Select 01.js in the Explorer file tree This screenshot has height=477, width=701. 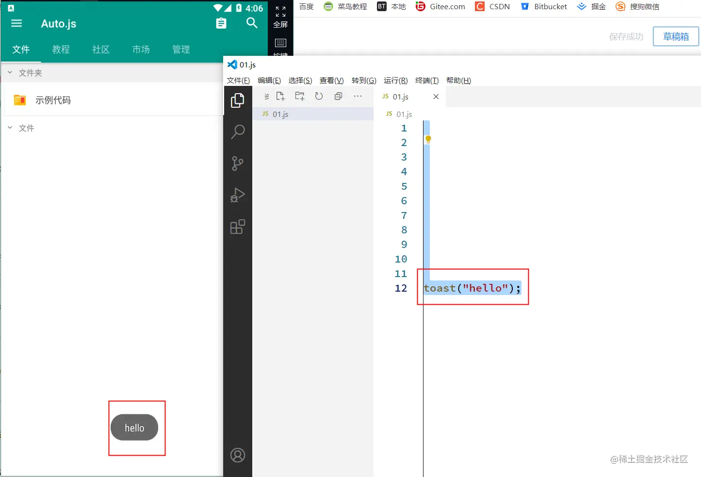pyautogui.click(x=313, y=114)
